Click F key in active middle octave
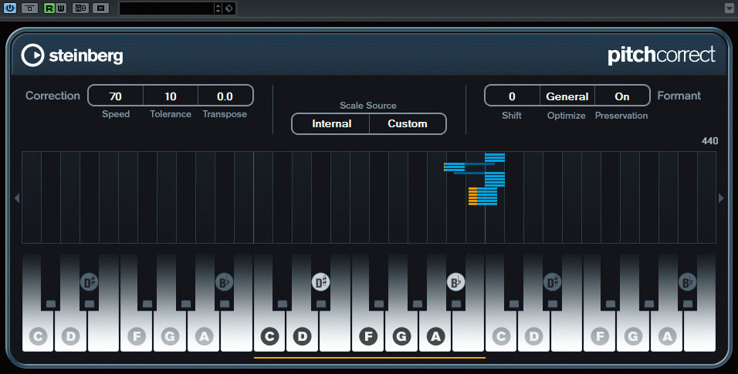The image size is (738, 374). [x=368, y=336]
